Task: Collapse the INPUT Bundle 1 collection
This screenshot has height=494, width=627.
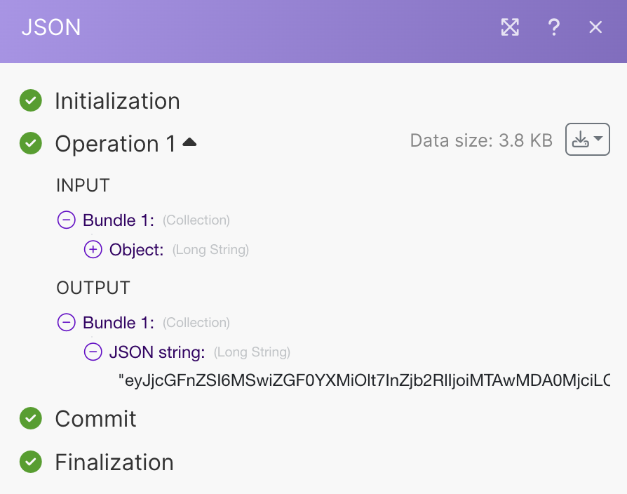Action: click(66, 220)
